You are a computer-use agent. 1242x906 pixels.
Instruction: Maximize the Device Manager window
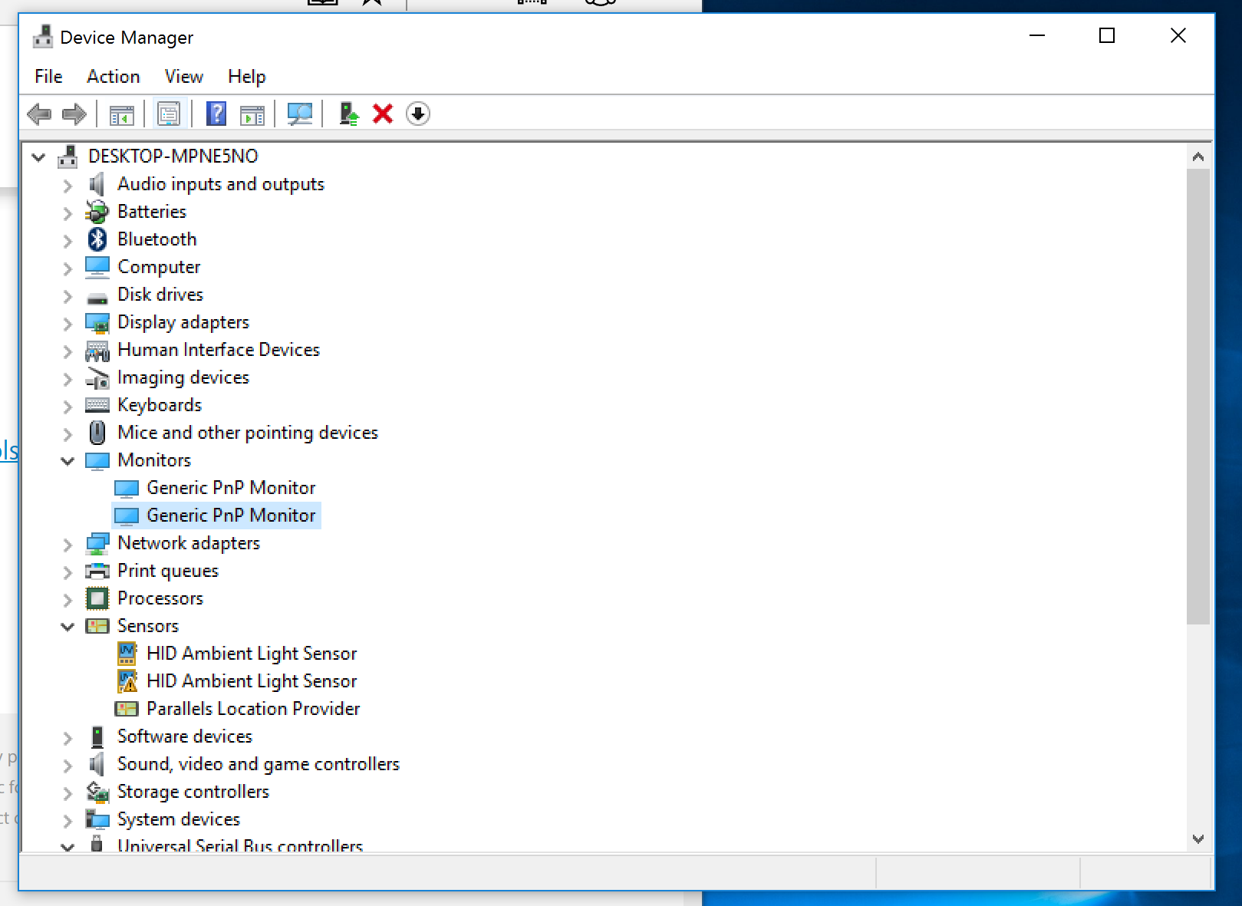click(1107, 35)
